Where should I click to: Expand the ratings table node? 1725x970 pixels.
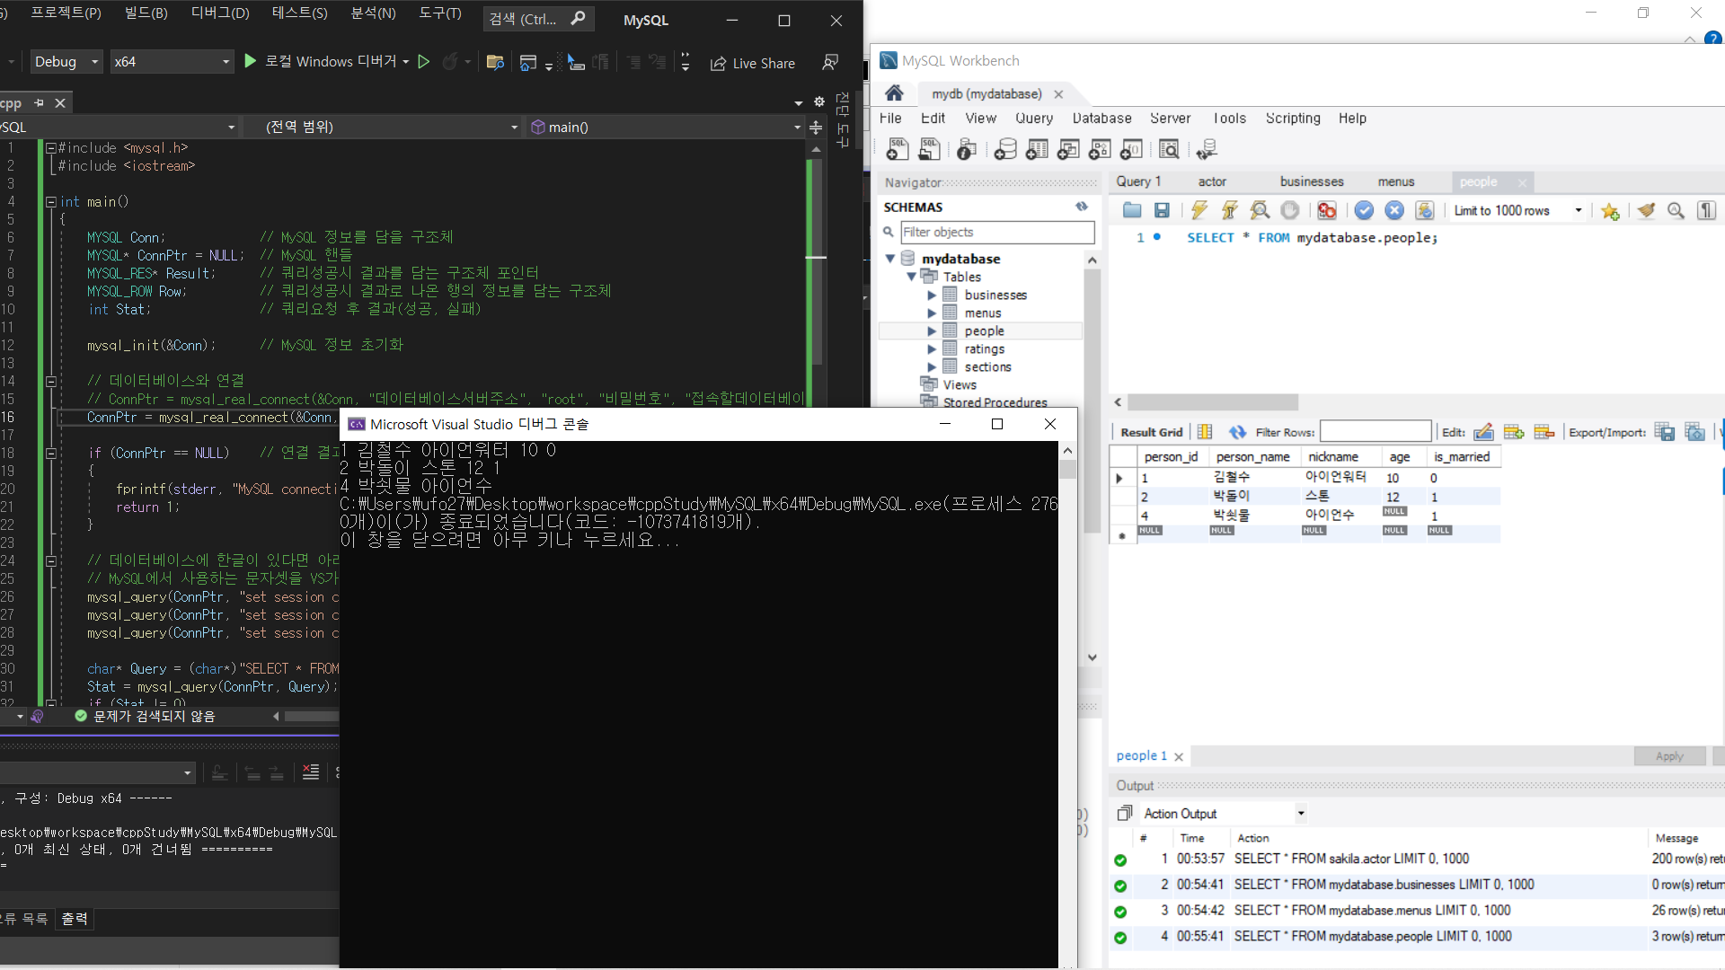tap(932, 349)
